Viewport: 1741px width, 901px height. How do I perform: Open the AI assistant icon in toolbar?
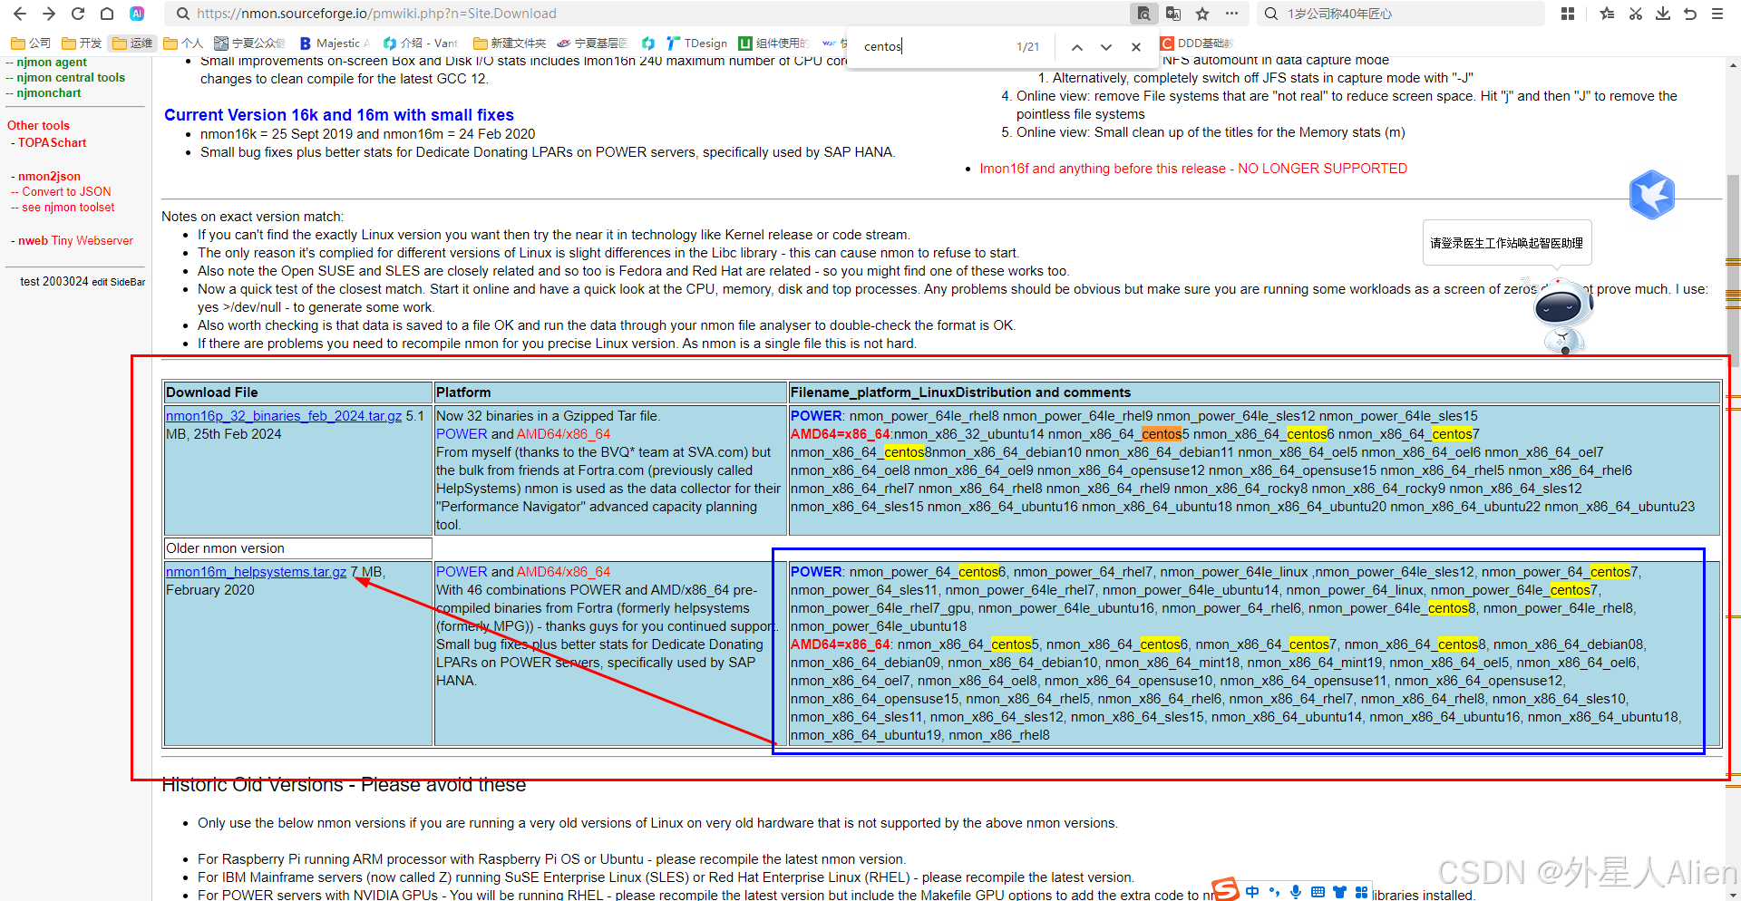coord(137,14)
